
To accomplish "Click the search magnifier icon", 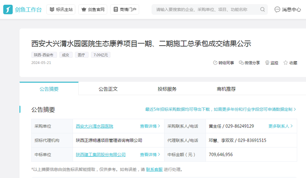I will click(x=263, y=9).
